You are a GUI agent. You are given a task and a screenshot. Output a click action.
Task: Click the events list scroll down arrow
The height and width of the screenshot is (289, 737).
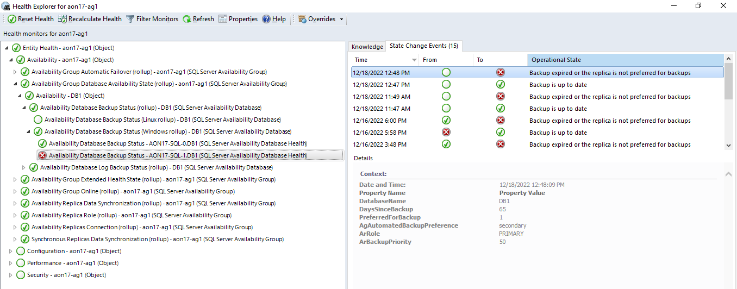click(728, 145)
